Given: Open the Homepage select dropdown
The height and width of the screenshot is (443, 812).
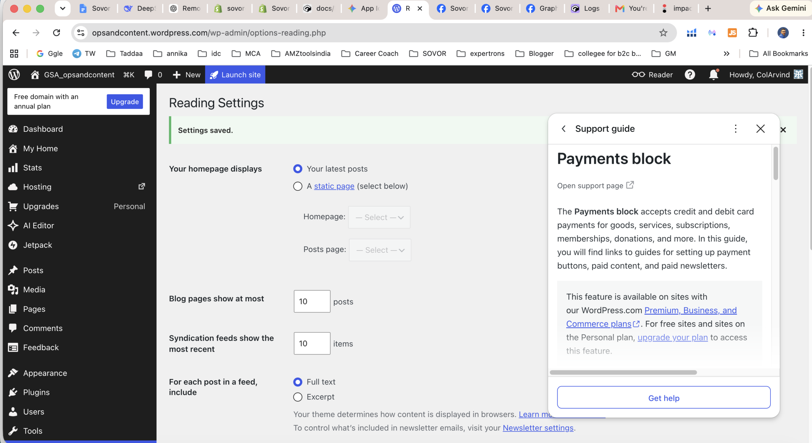Looking at the screenshot, I should point(379,217).
